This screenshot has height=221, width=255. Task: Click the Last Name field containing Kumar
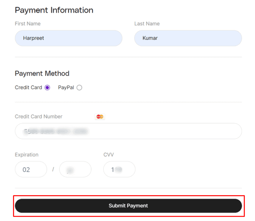click(x=188, y=38)
